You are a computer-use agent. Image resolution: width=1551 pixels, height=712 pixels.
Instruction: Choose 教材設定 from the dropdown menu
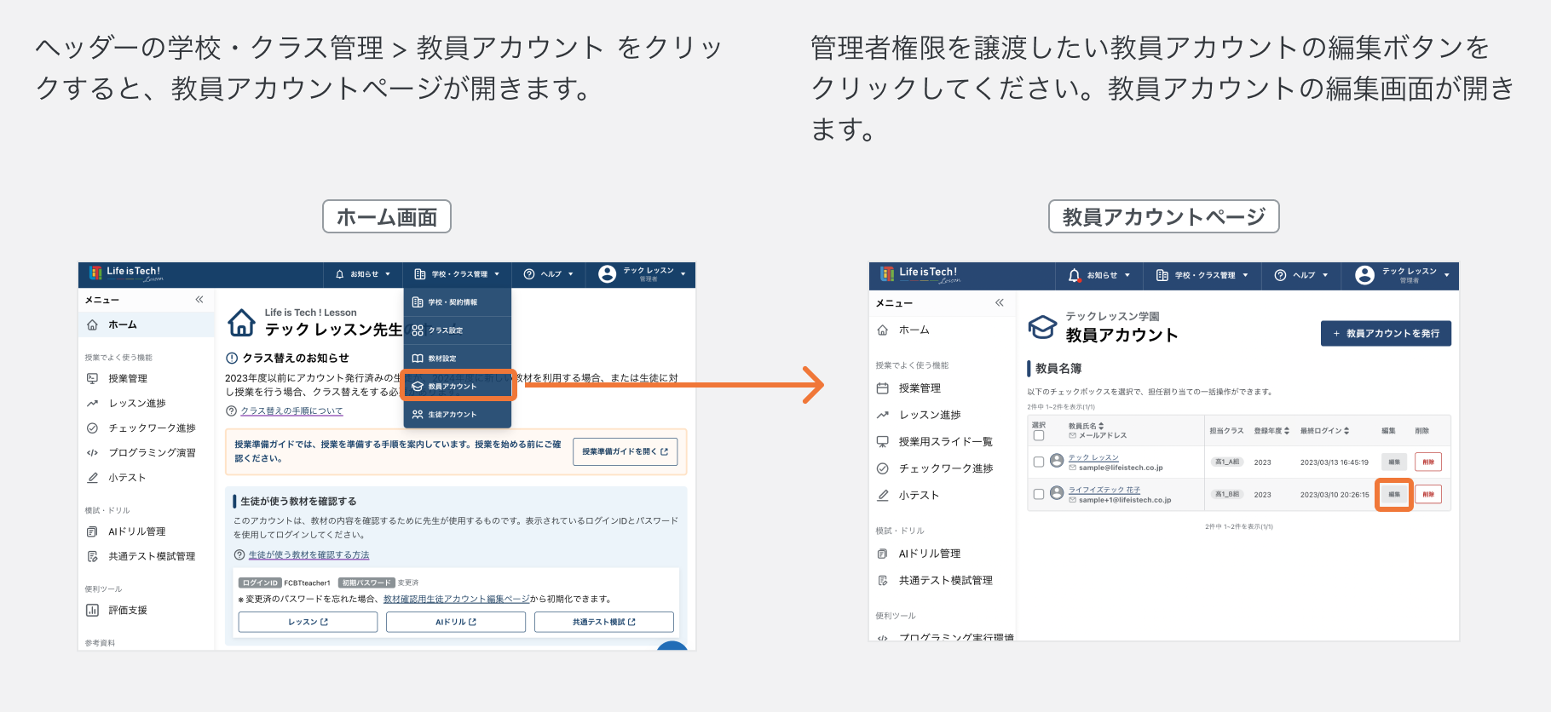[457, 359]
